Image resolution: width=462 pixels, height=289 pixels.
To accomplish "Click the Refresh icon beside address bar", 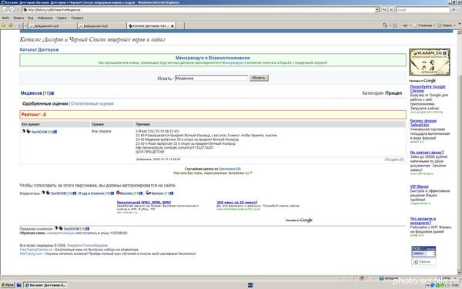I will point(384,10).
